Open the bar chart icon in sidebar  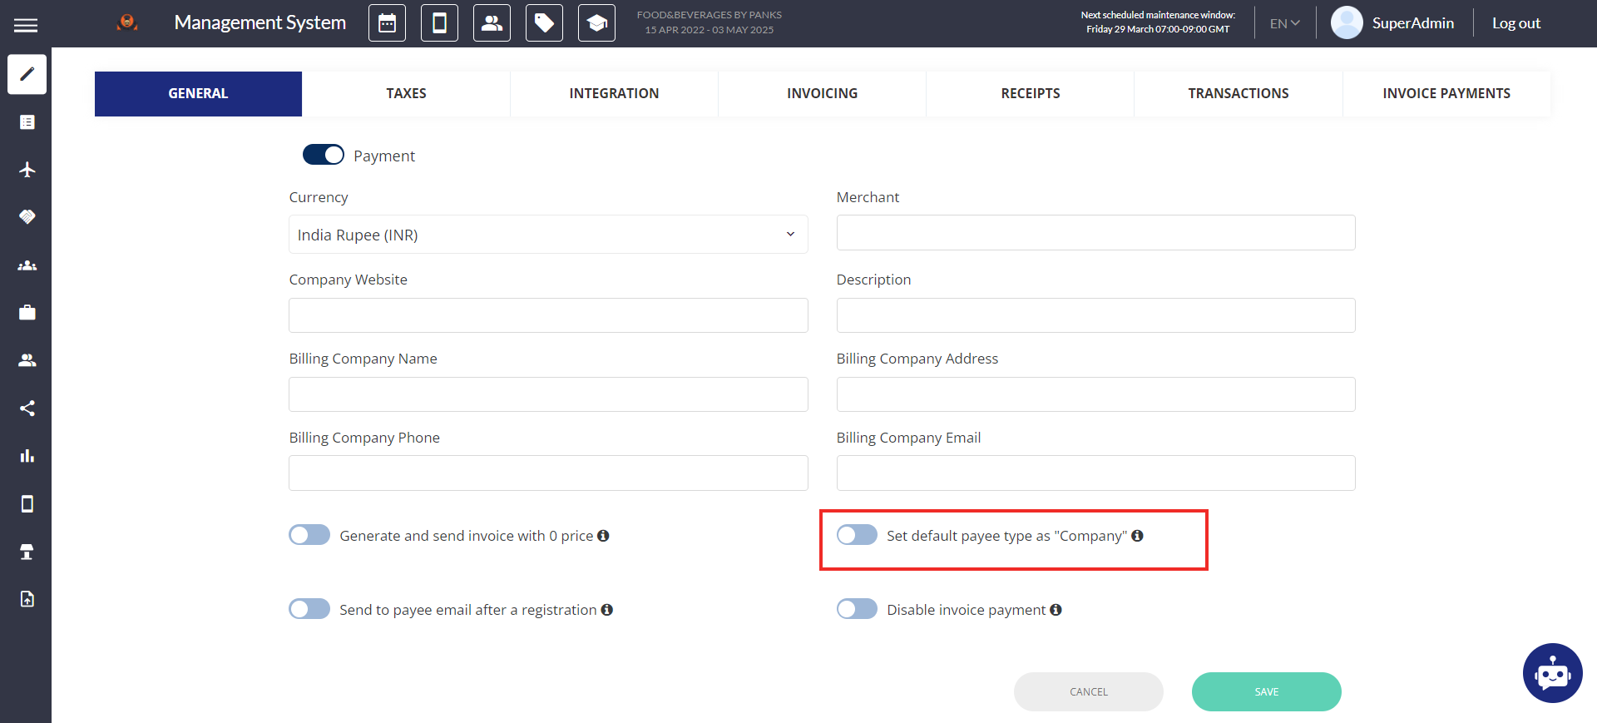click(x=27, y=456)
